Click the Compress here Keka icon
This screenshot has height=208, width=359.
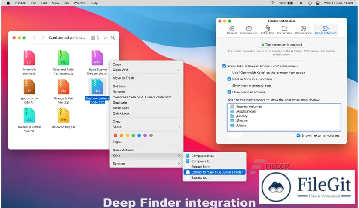188,156
